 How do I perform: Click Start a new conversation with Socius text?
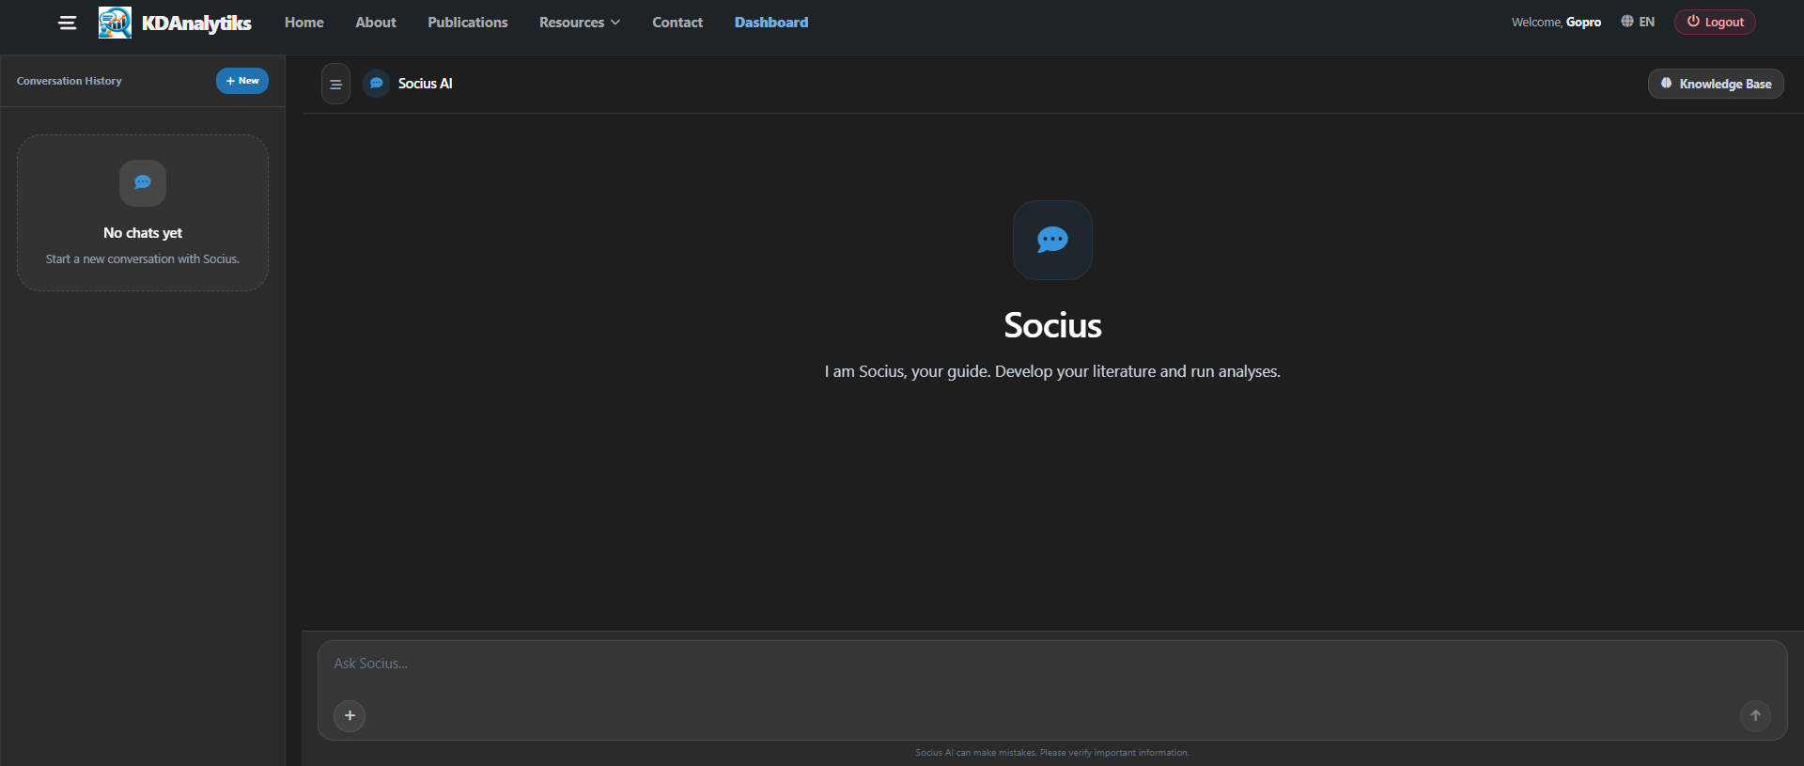click(x=143, y=259)
